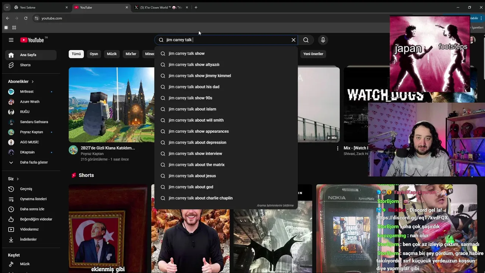Choose suggestion 'jim carrey talk about god'
485x273 pixels.
tap(226, 187)
